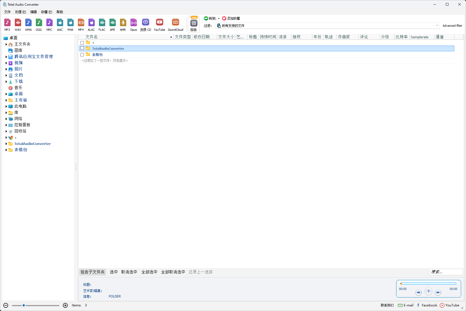Open the 帮助 menu
The image size is (466, 311).
click(60, 12)
